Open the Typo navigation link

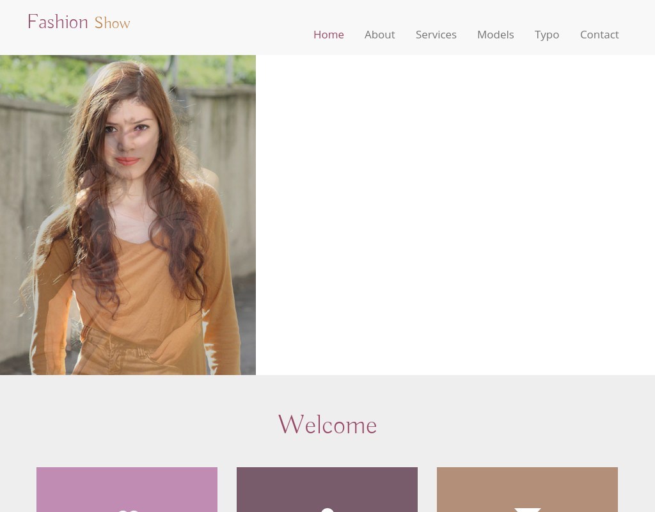point(547,35)
